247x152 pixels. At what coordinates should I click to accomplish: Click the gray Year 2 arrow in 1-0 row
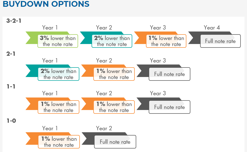click(x=88, y=139)
